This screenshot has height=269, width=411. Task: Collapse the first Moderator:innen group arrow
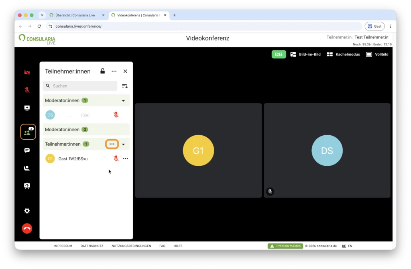tap(124, 101)
